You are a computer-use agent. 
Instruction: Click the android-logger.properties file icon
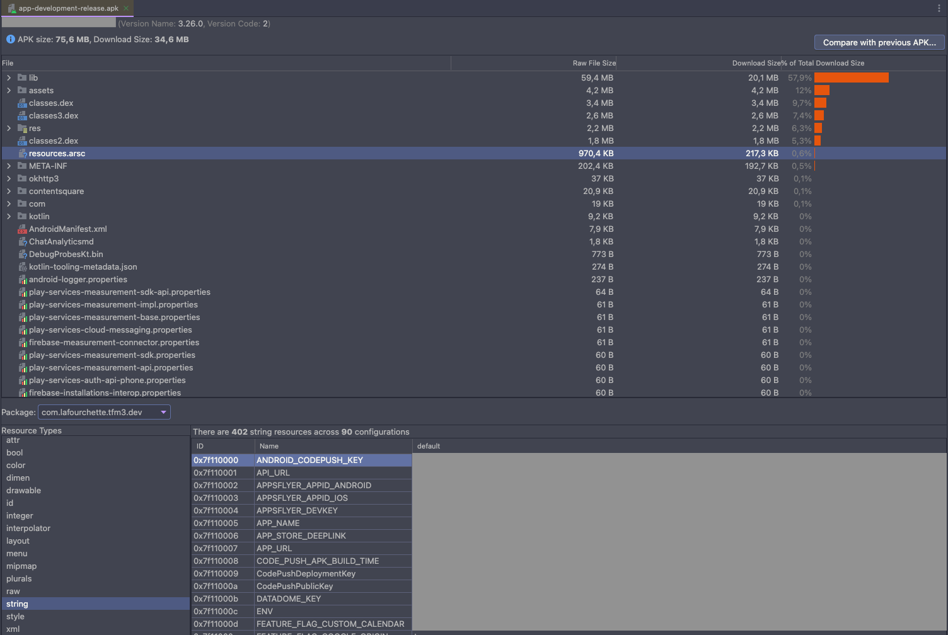tap(23, 280)
